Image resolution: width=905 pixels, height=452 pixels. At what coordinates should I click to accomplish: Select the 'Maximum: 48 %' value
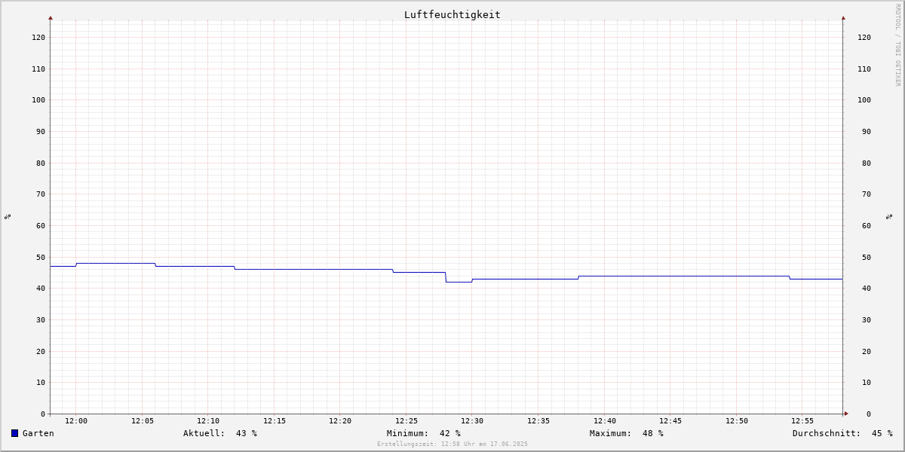tap(627, 433)
